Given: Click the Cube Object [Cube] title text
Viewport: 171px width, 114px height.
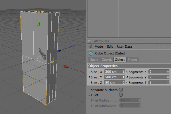Looking at the screenshot, I should pos(110,53).
